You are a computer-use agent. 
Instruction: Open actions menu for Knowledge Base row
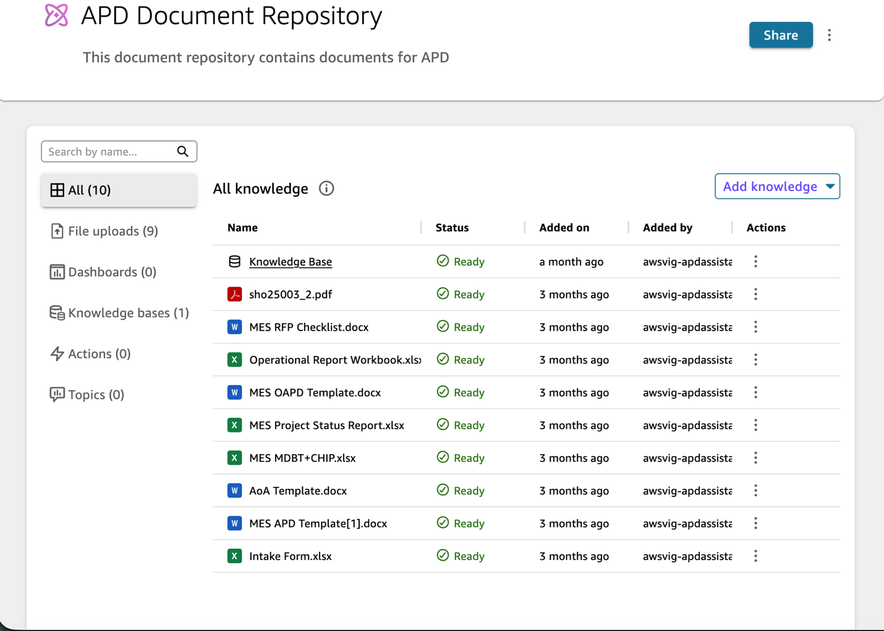coord(755,261)
